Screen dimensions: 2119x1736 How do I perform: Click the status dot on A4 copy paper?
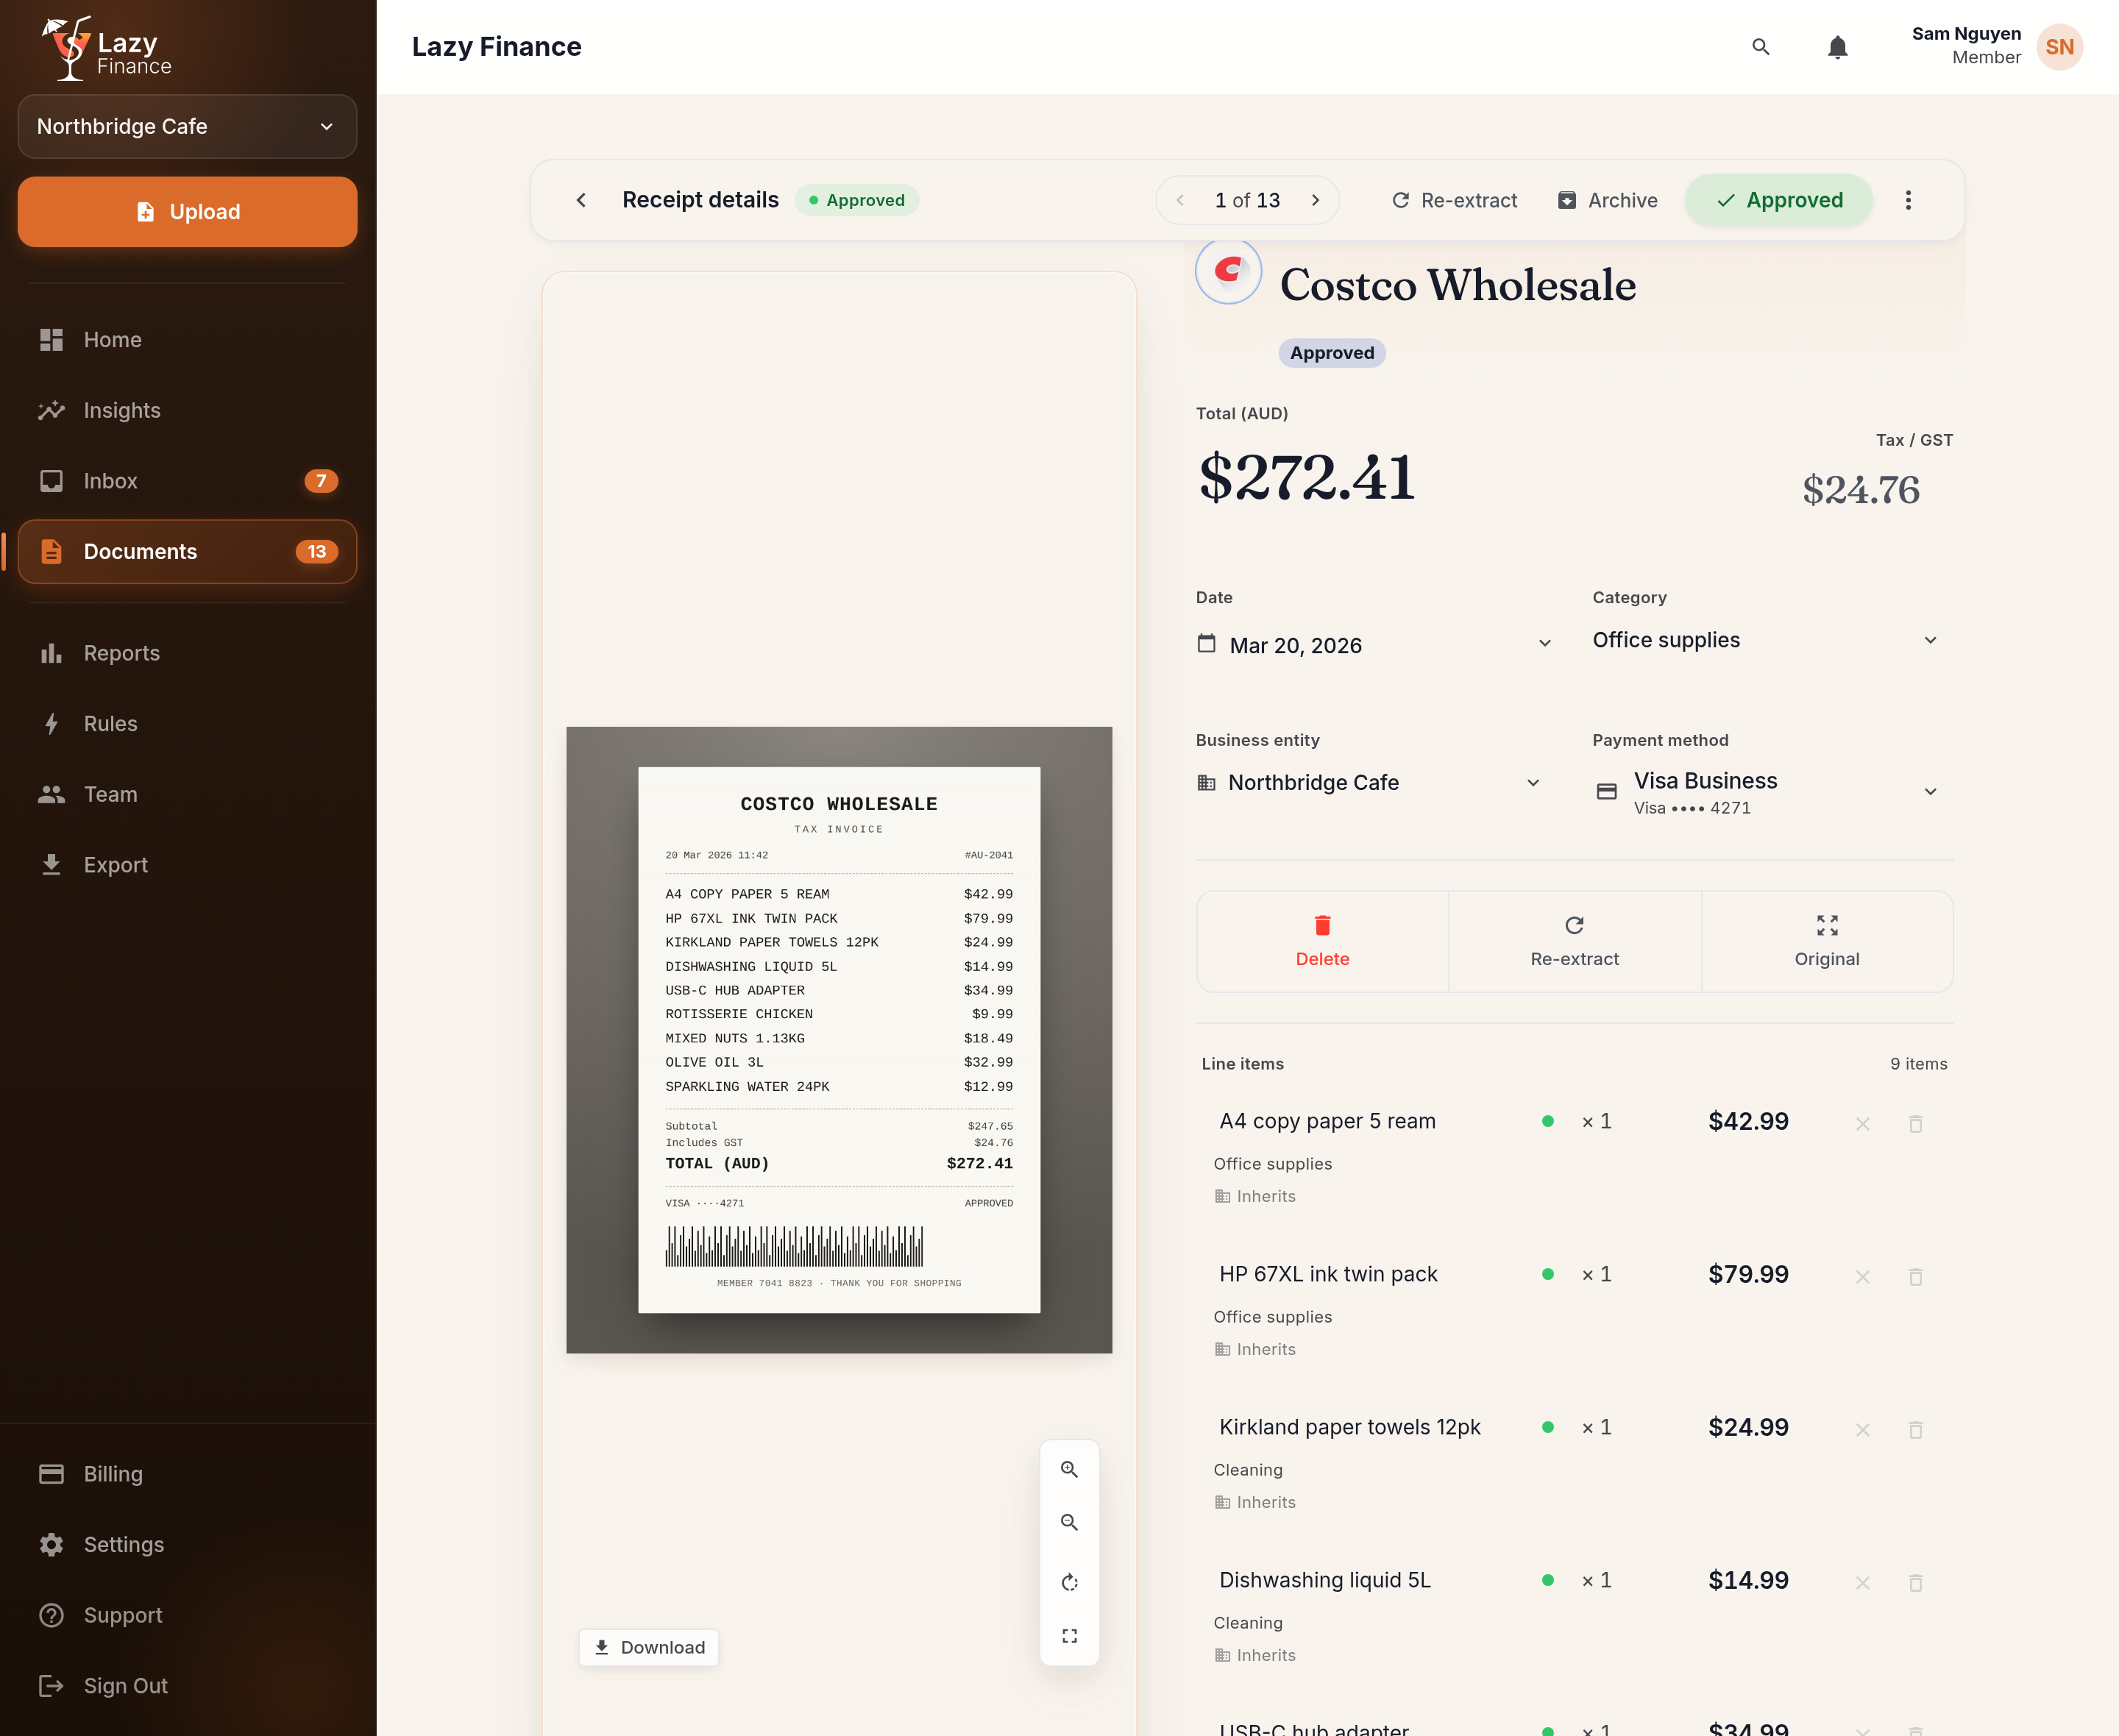(x=1547, y=1121)
